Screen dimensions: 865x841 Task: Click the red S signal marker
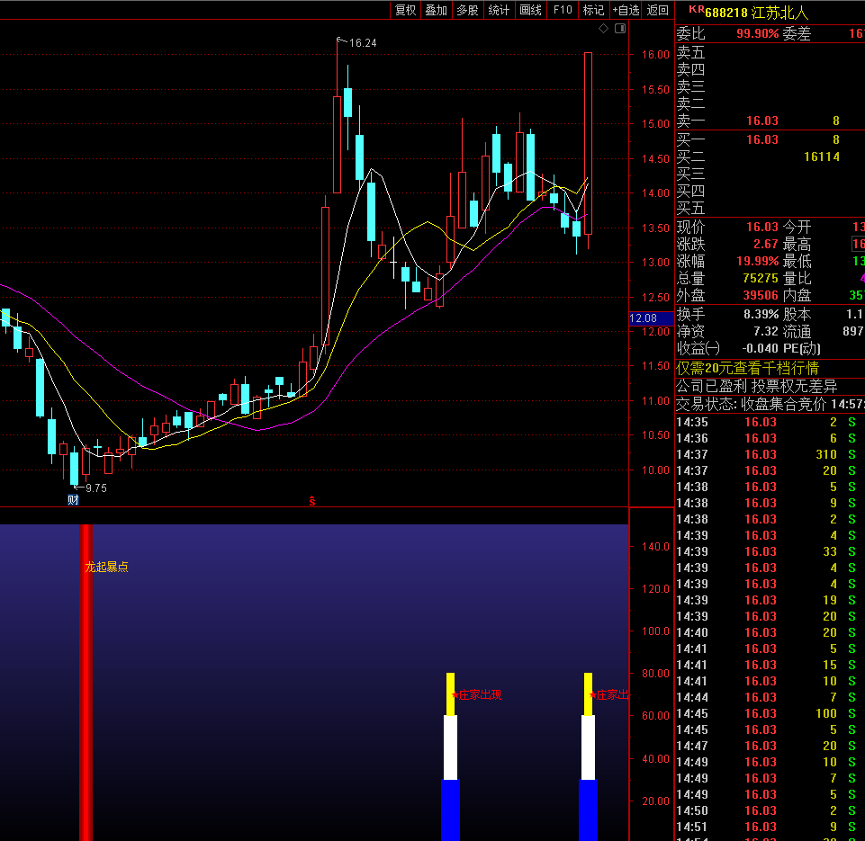pyautogui.click(x=312, y=501)
